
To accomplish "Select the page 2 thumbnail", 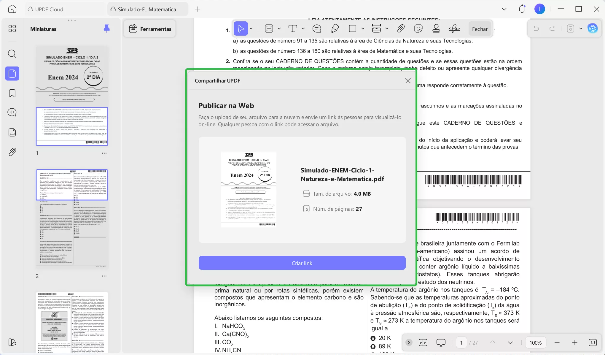I will click(72, 218).
